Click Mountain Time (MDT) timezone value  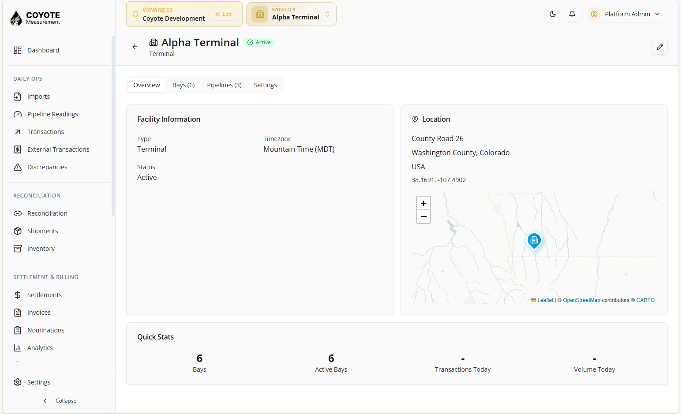point(299,149)
